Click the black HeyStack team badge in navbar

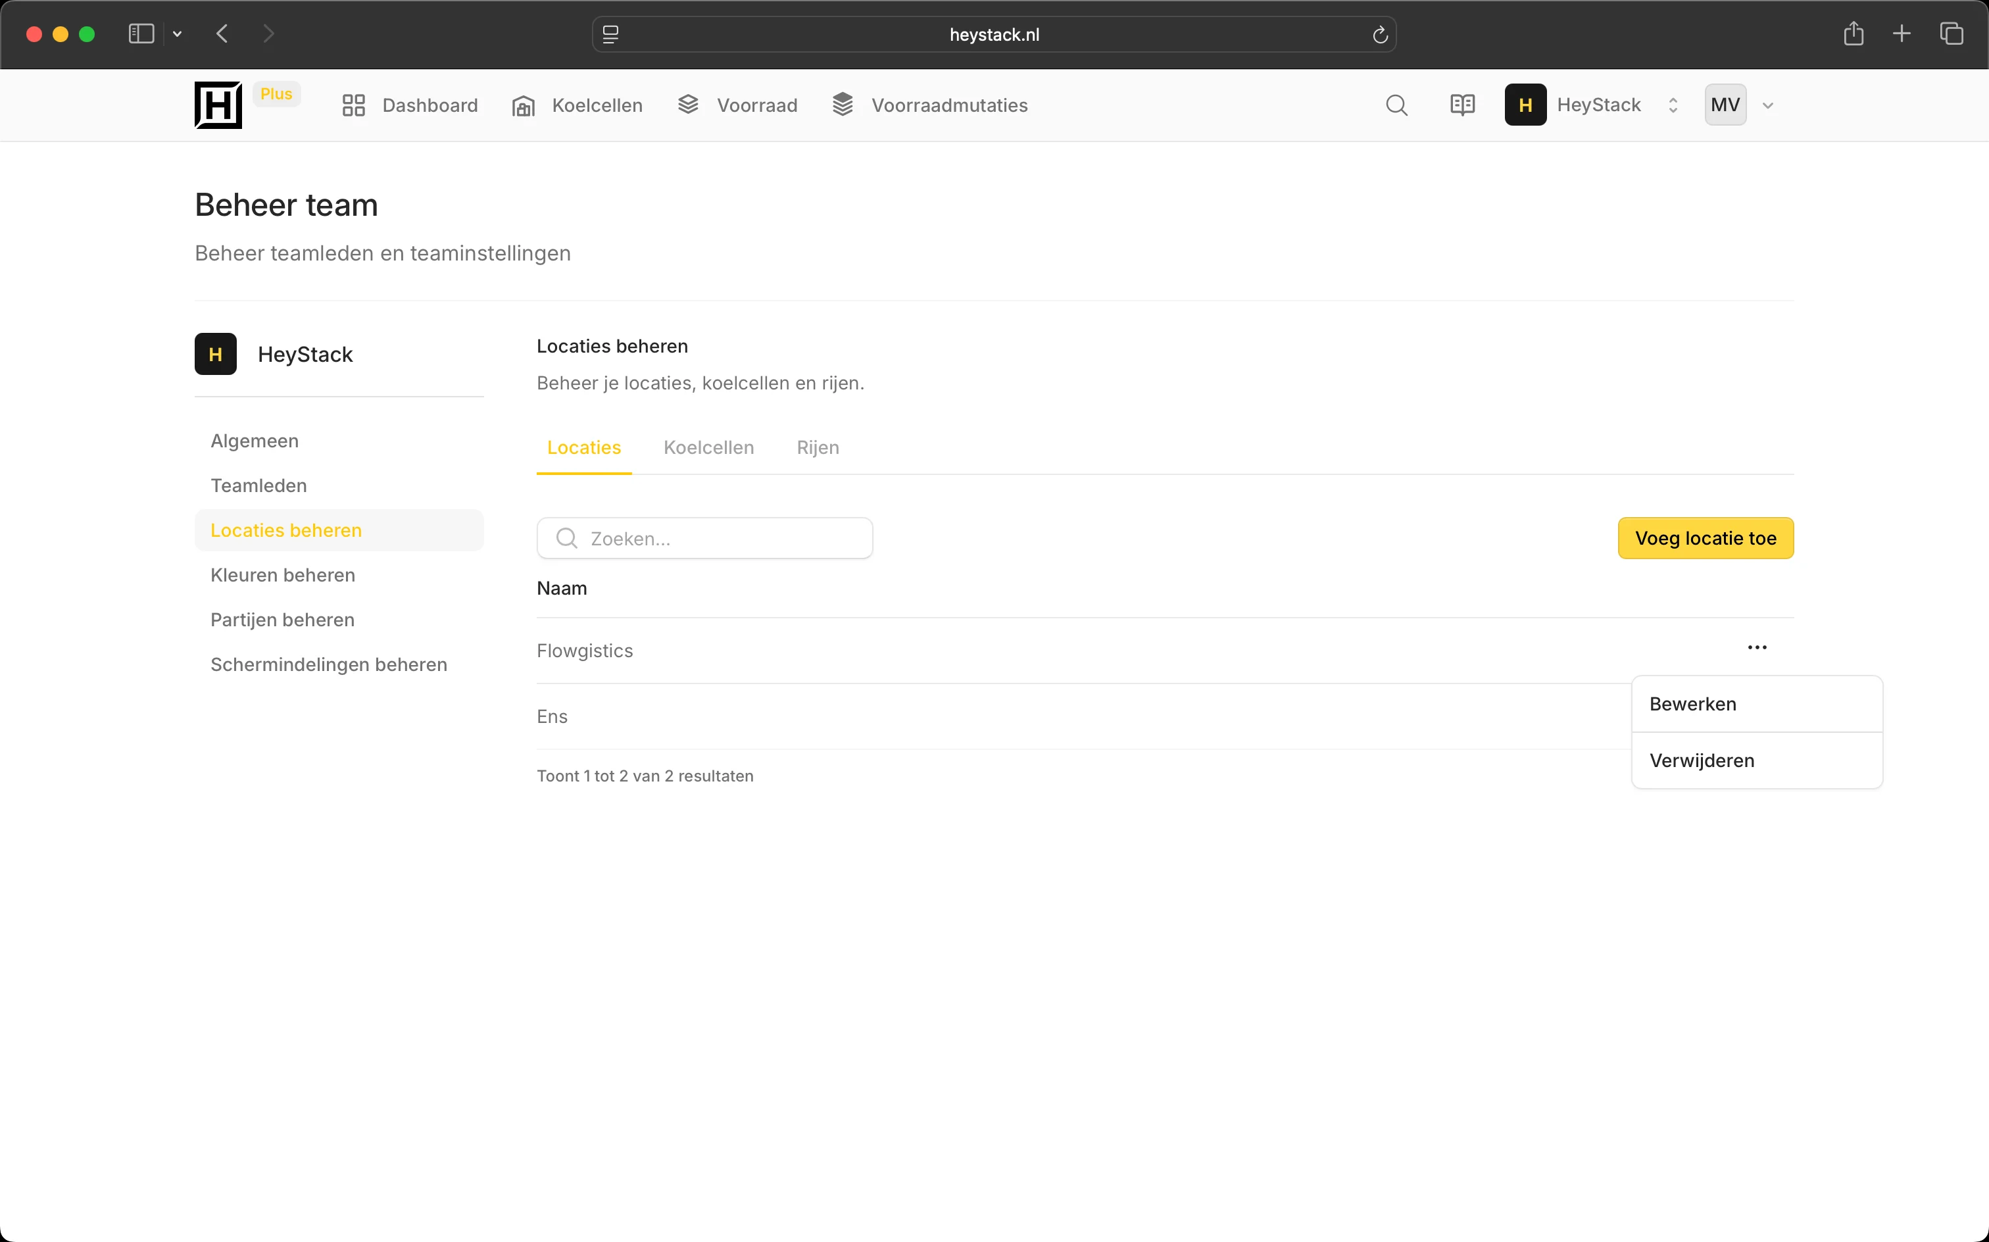(1525, 105)
